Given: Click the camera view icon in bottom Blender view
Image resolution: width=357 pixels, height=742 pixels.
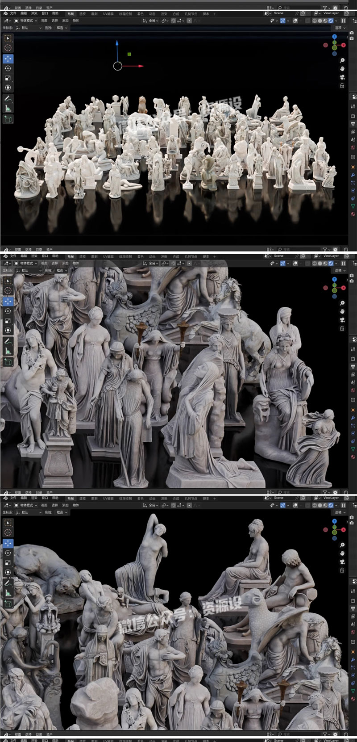Looking at the screenshot, I should (342, 562).
